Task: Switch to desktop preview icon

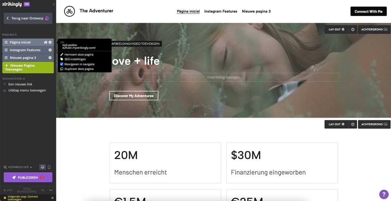Action: 42,167
